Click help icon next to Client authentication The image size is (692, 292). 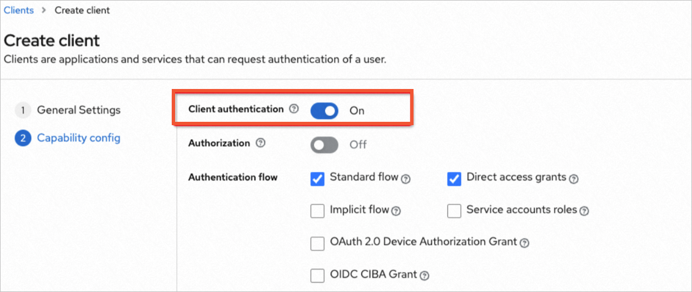click(295, 109)
